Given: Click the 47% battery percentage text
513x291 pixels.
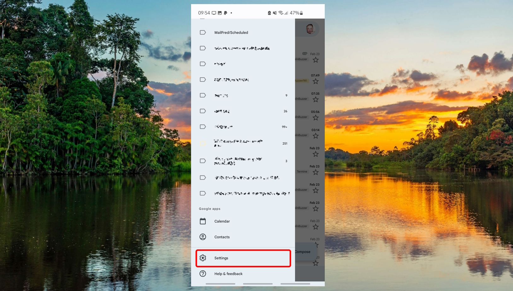Looking at the screenshot, I should point(294,13).
